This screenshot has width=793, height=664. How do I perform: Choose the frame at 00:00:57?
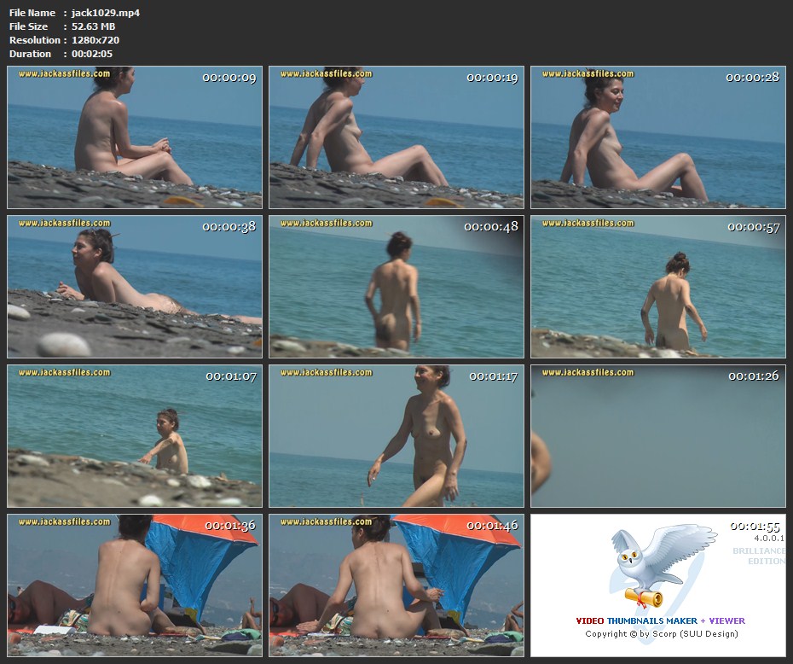(x=657, y=287)
